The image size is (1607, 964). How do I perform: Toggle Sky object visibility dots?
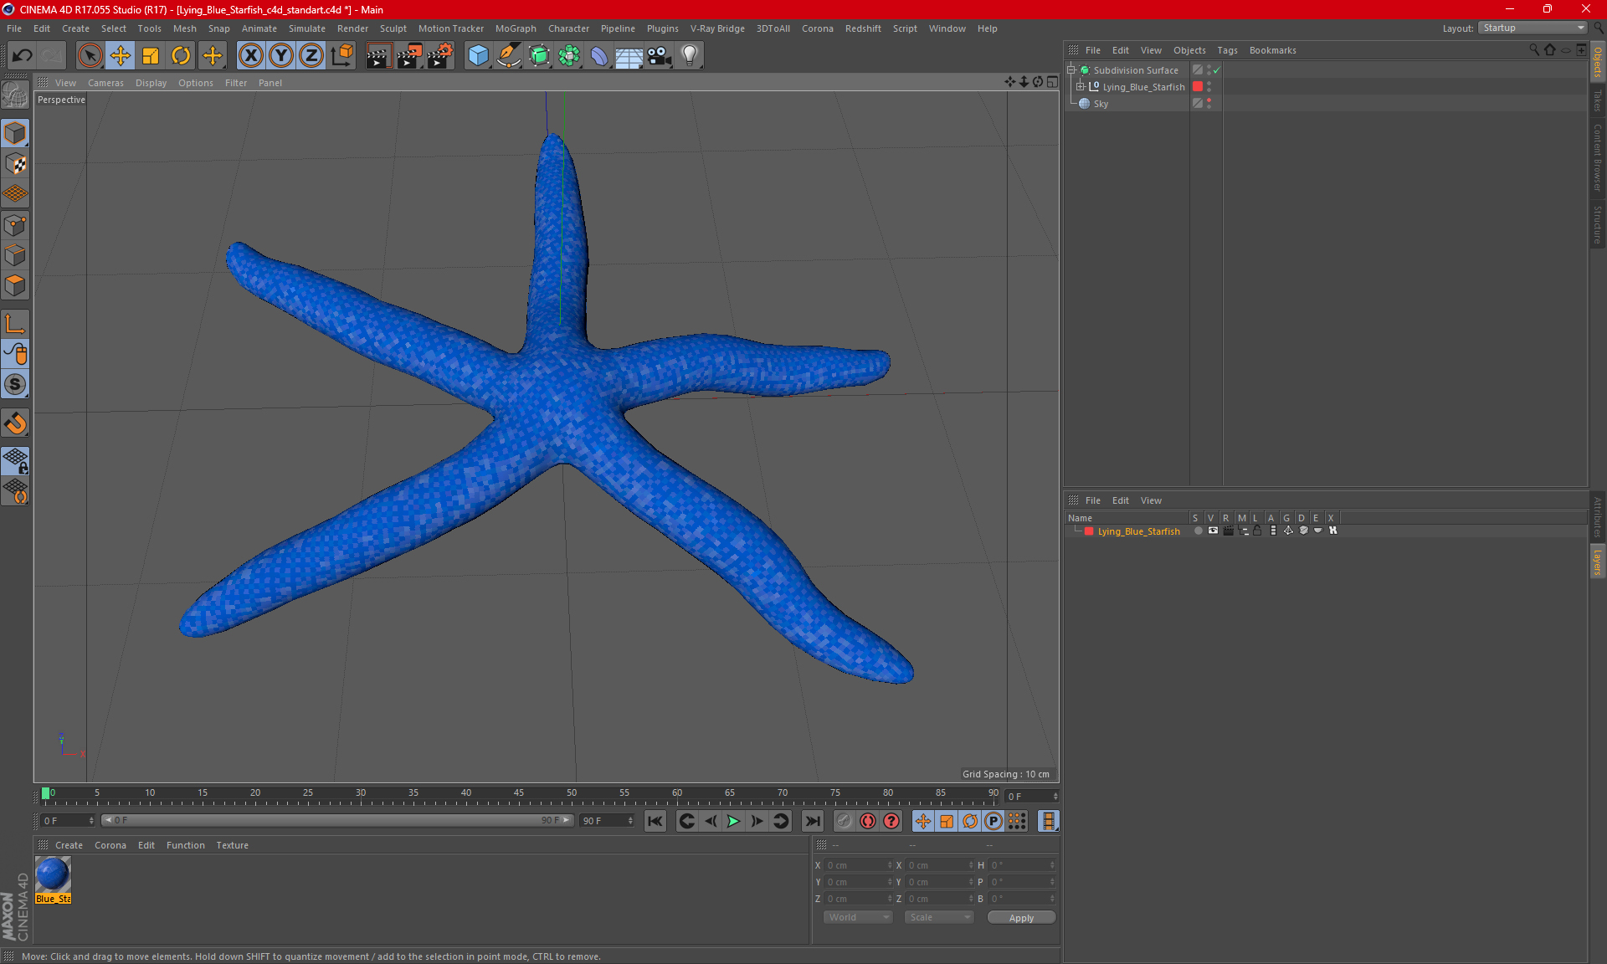pyautogui.click(x=1209, y=103)
